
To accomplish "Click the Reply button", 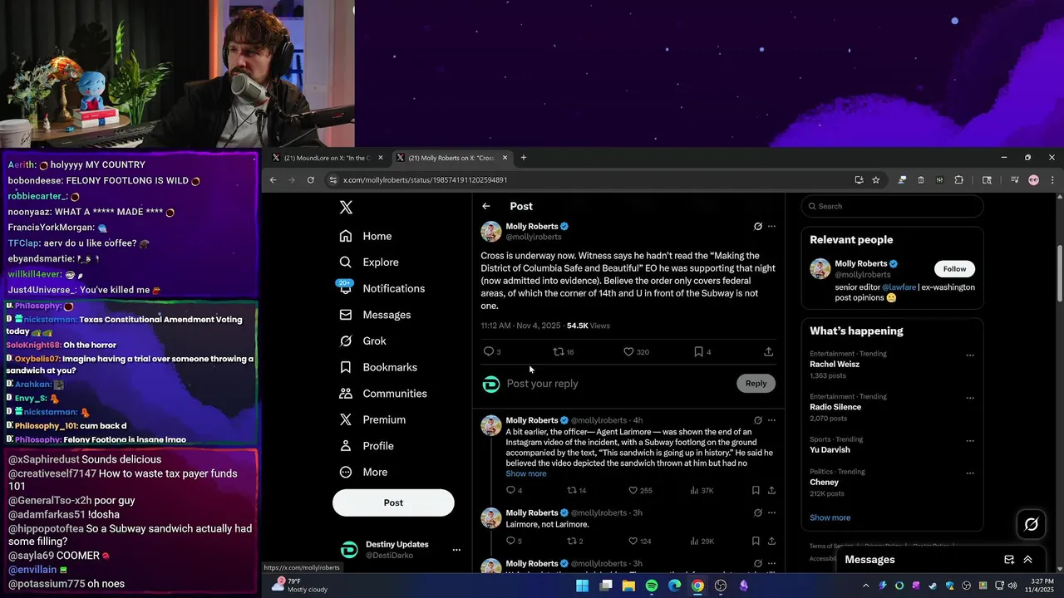I will 756,383.
